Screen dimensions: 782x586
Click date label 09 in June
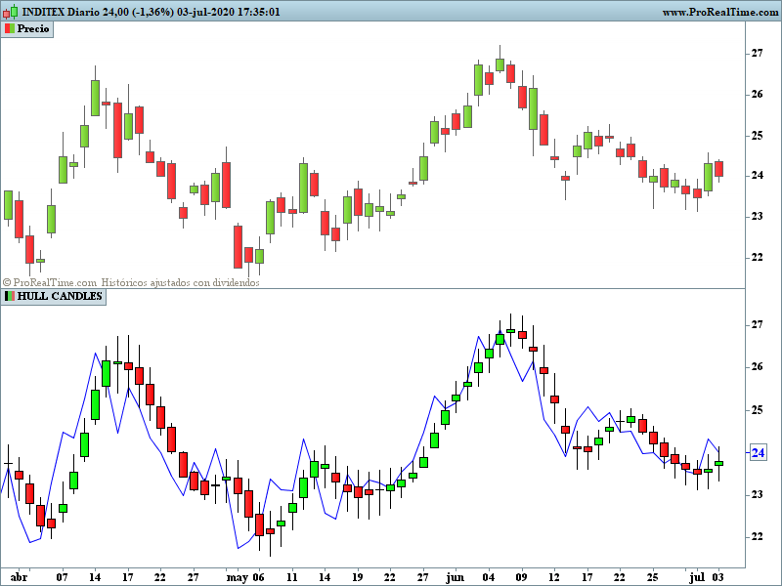(x=521, y=577)
